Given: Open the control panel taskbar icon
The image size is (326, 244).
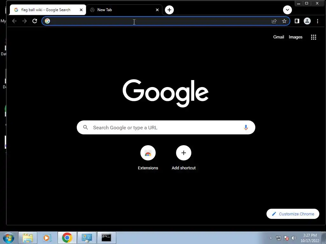Looking at the screenshot, I should [x=87, y=238].
